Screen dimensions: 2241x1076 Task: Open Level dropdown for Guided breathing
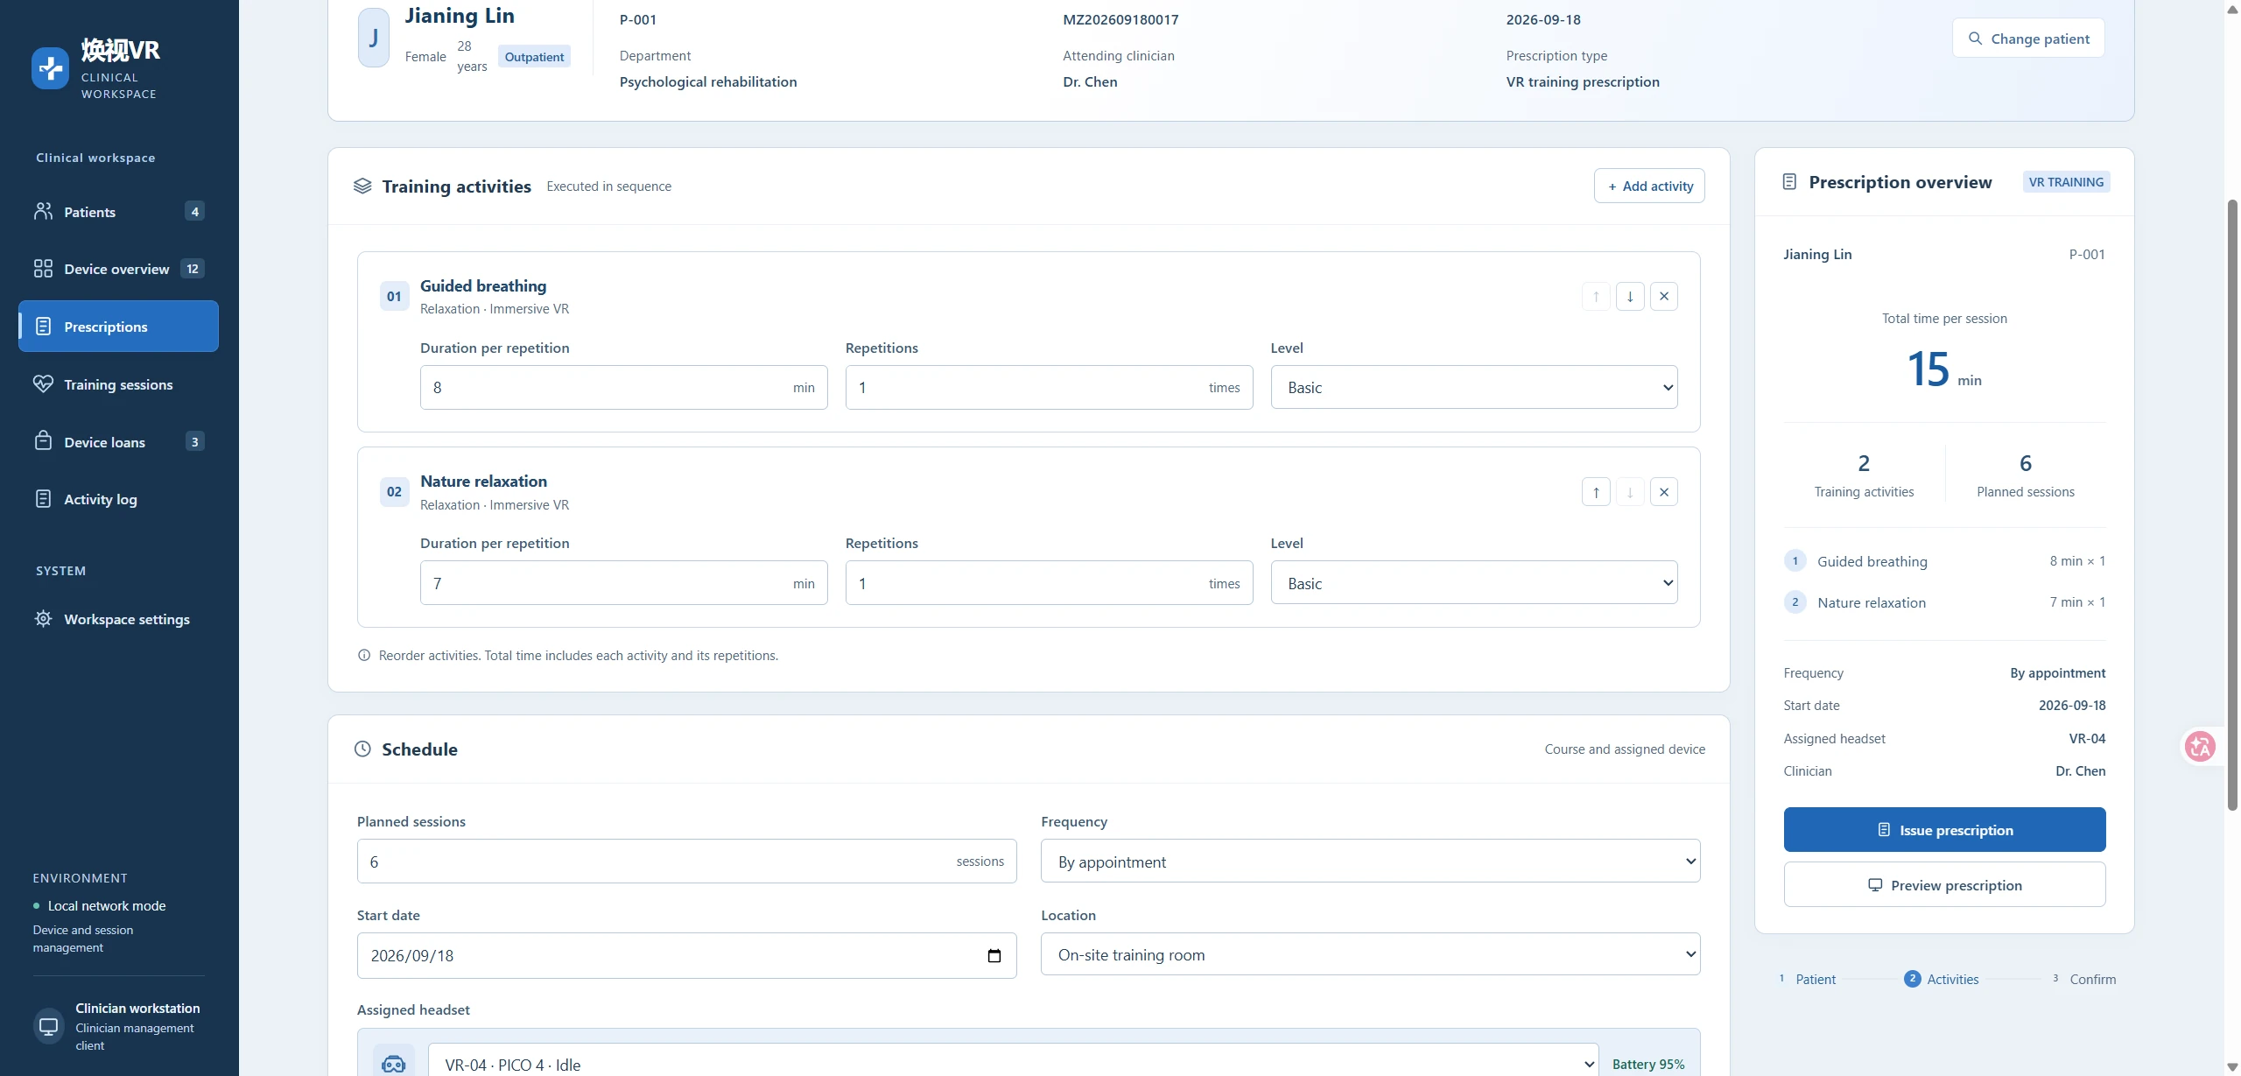1474,387
